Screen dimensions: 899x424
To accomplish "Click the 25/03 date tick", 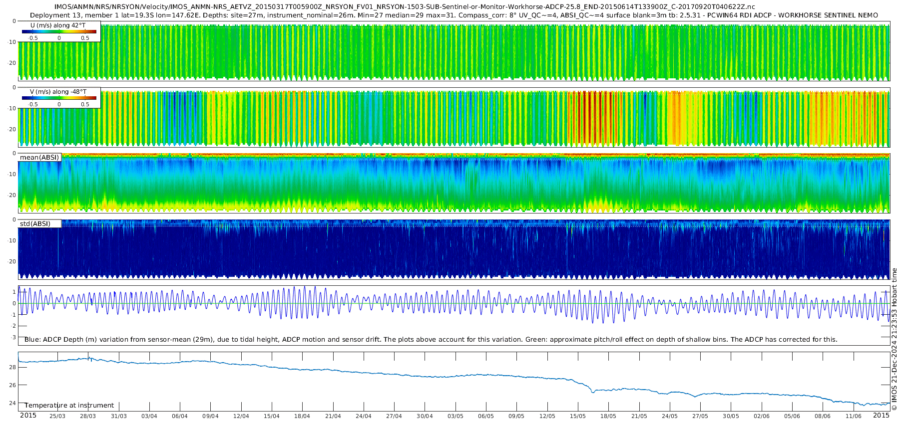I will (x=57, y=416).
